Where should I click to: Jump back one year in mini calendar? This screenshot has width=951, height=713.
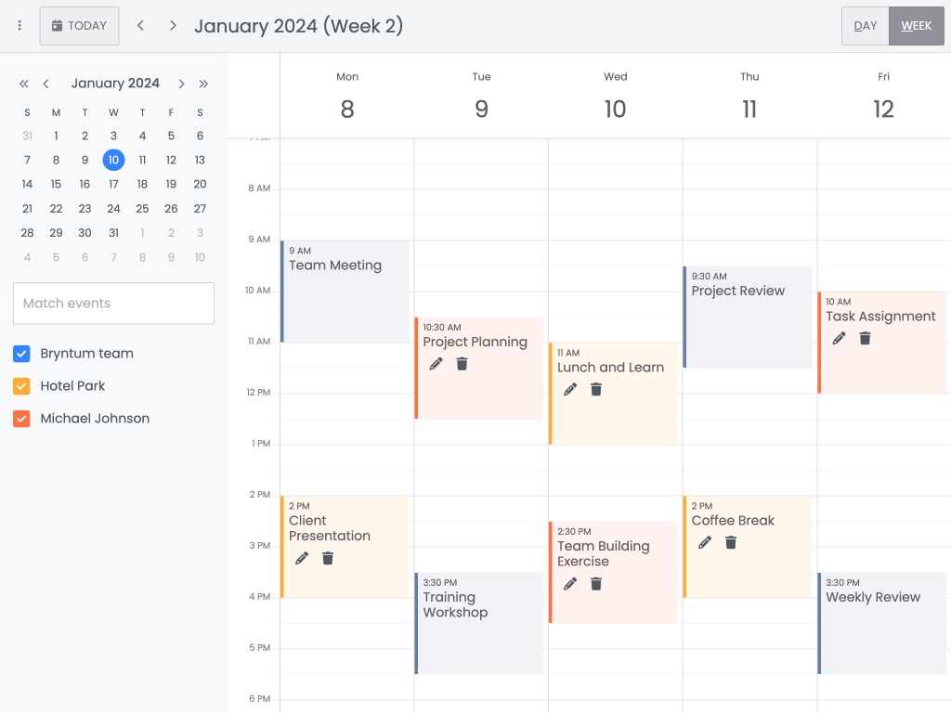click(x=23, y=84)
